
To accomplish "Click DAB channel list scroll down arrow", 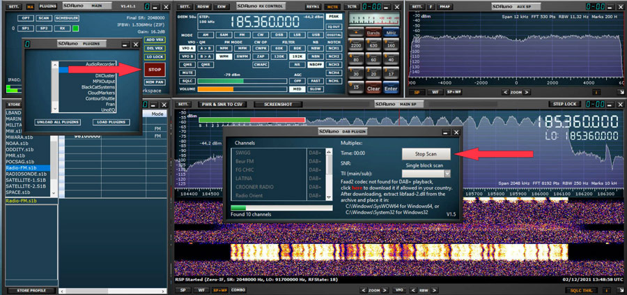I will (329, 197).
